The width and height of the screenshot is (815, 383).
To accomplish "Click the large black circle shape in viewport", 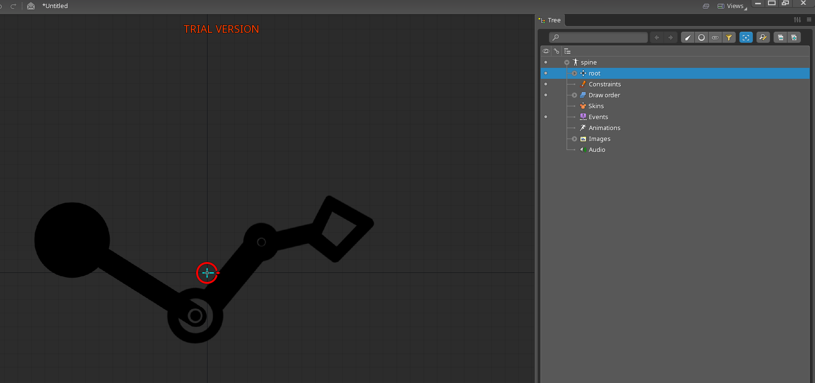I will (72, 240).
